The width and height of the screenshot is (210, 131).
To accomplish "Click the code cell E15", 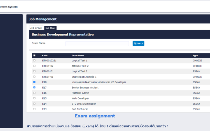I will [44, 98].
